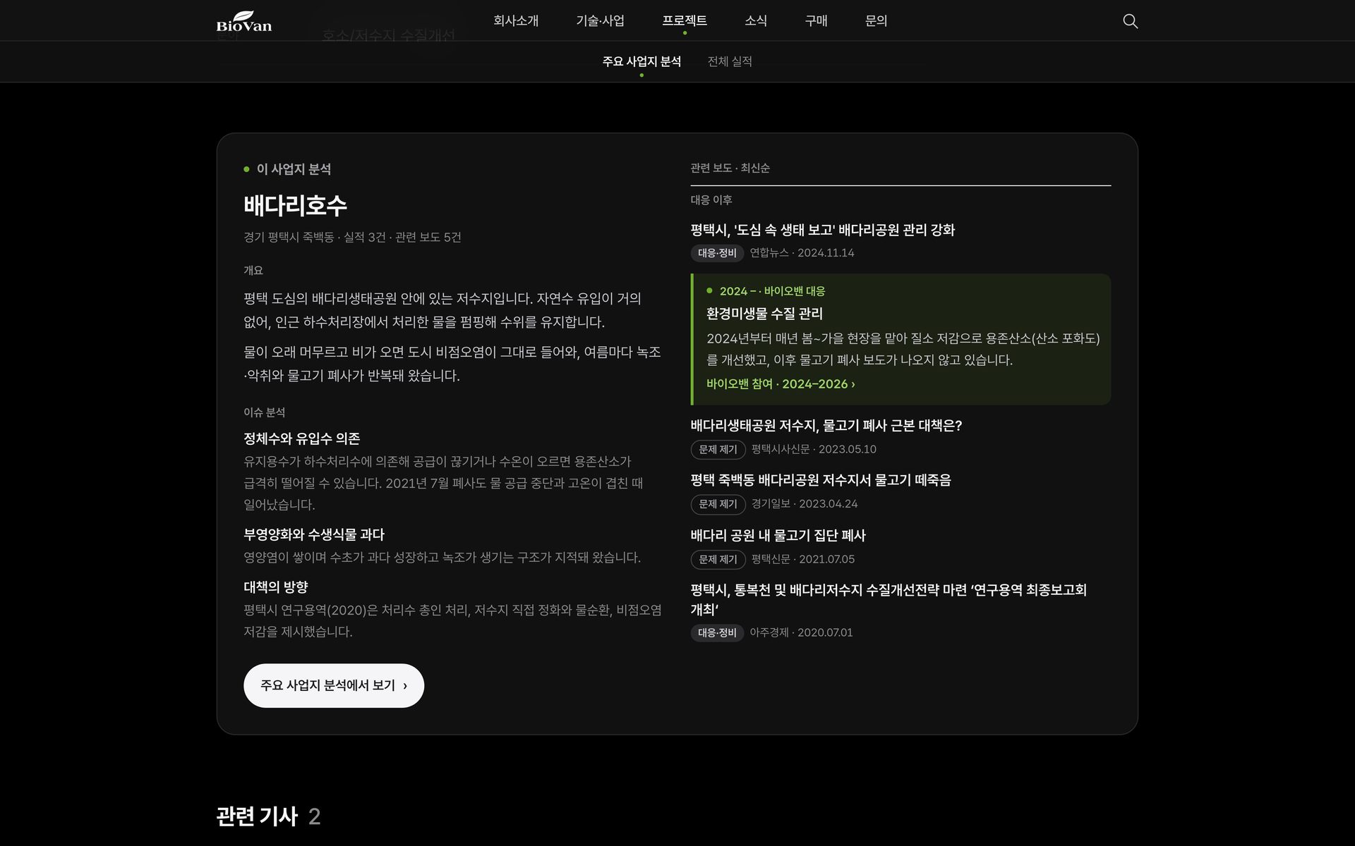Click the 2024 – · 바이오밴 대응 label
Viewport: 1355px width, 846px height.
[x=772, y=291]
